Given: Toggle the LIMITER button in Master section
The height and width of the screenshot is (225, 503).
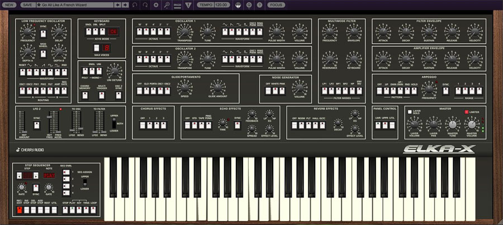Looking at the screenshot, I should pos(466,112).
